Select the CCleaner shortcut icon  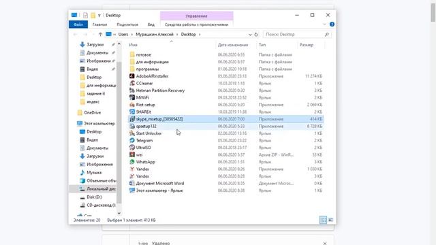point(132,83)
